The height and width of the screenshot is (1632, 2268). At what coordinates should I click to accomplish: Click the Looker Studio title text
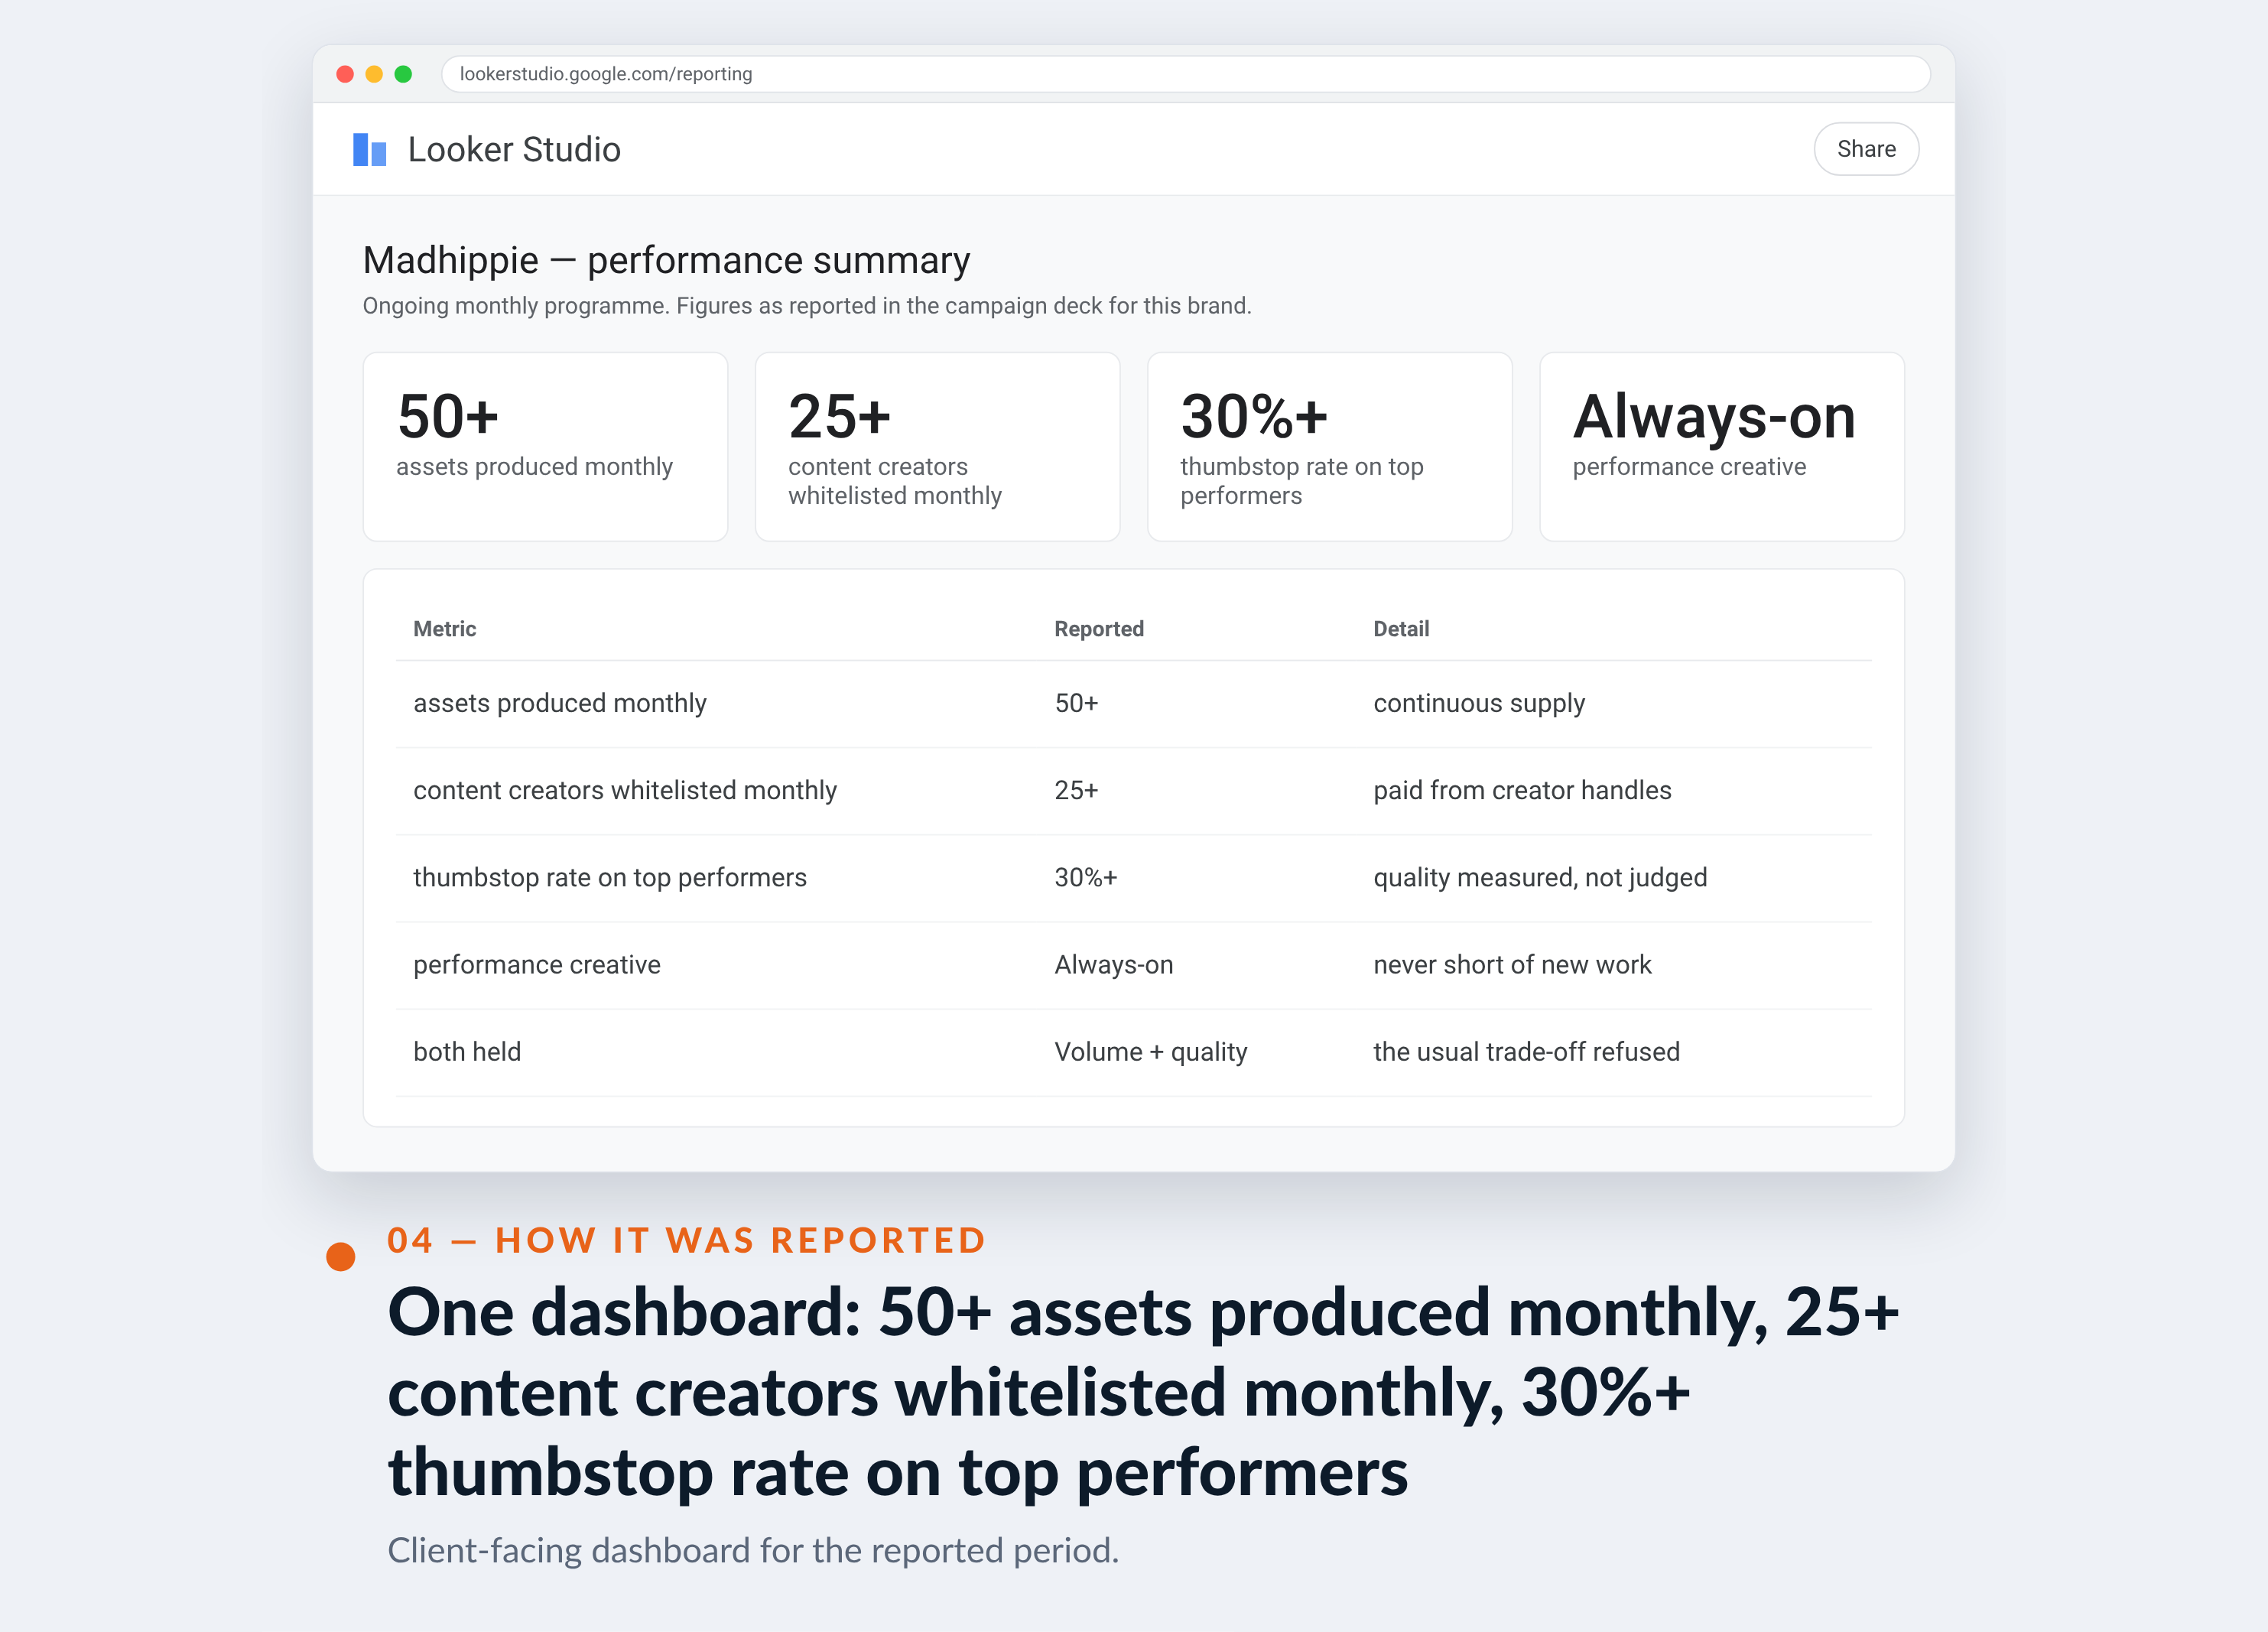[x=514, y=149]
